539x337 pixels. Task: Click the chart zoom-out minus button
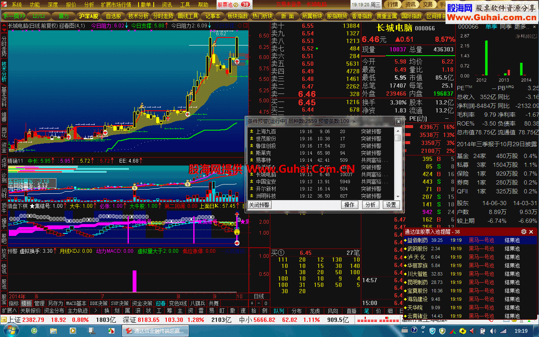[259, 303]
